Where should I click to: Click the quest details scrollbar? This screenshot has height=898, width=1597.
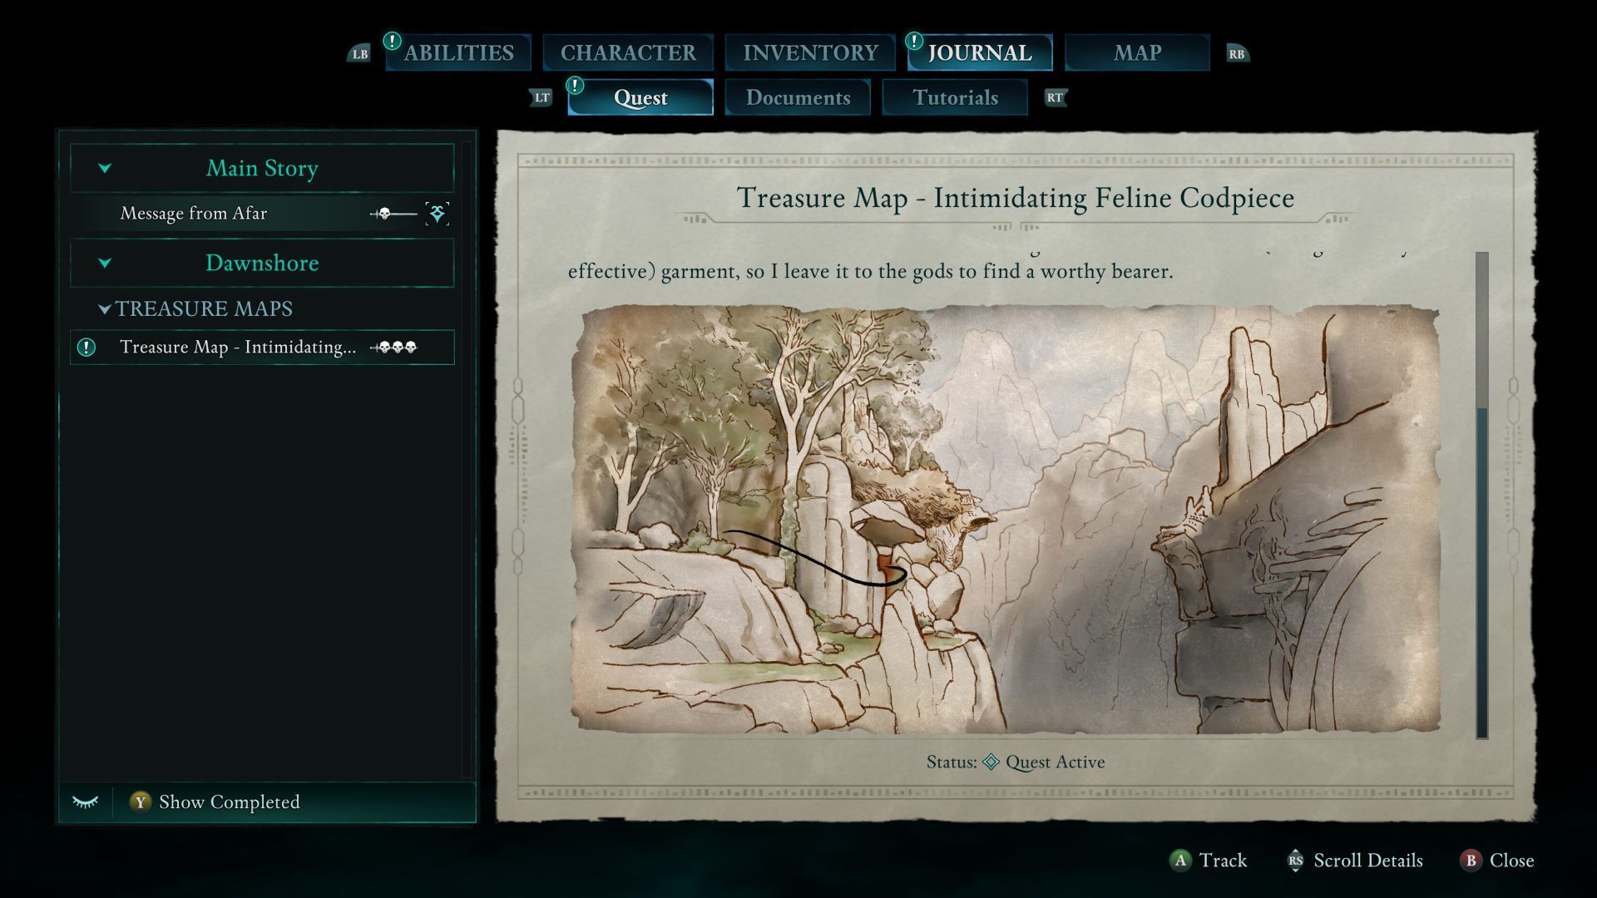1481,496
